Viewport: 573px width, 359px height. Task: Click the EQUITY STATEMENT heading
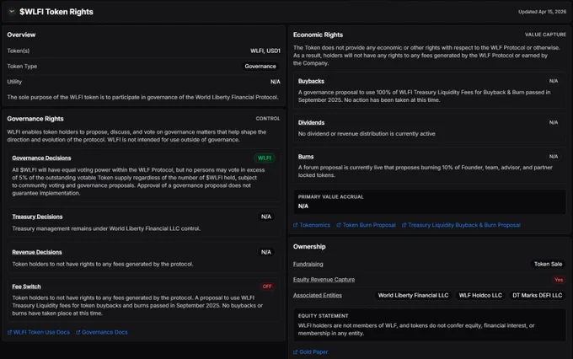[323, 316]
